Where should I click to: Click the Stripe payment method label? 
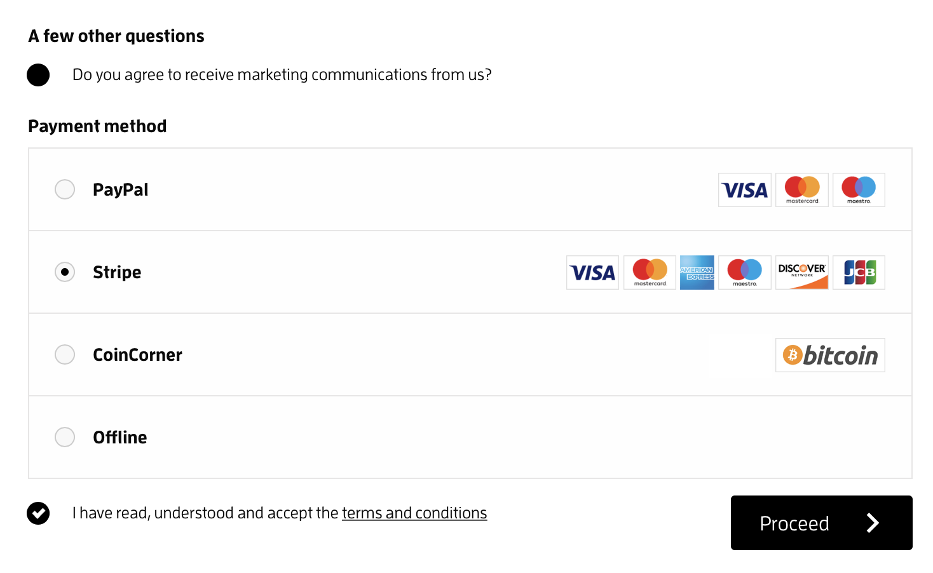(117, 272)
